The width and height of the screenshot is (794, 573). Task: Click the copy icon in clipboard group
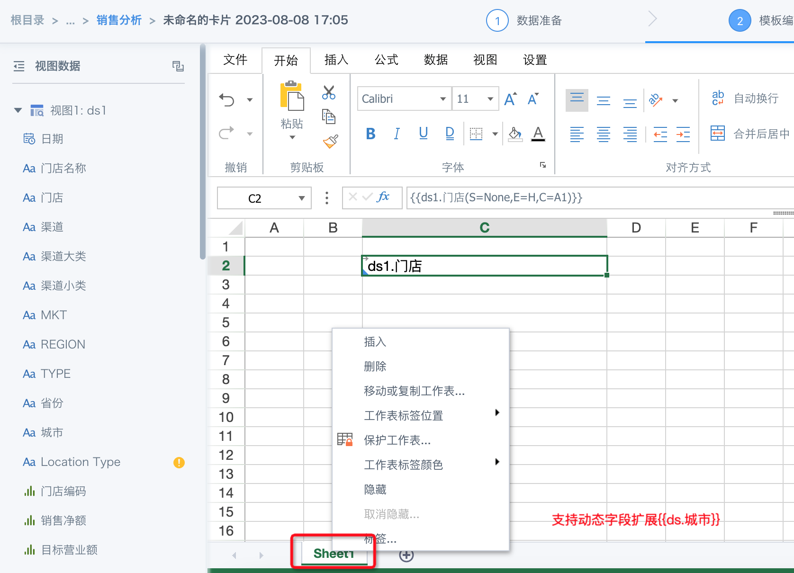click(328, 116)
